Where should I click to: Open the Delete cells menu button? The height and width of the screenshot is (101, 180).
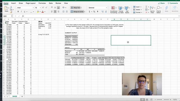point(138,10)
